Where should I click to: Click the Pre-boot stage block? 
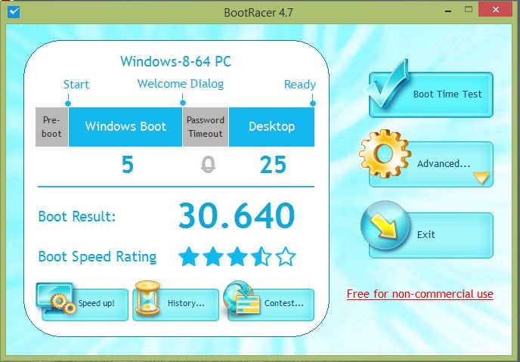click(x=51, y=127)
